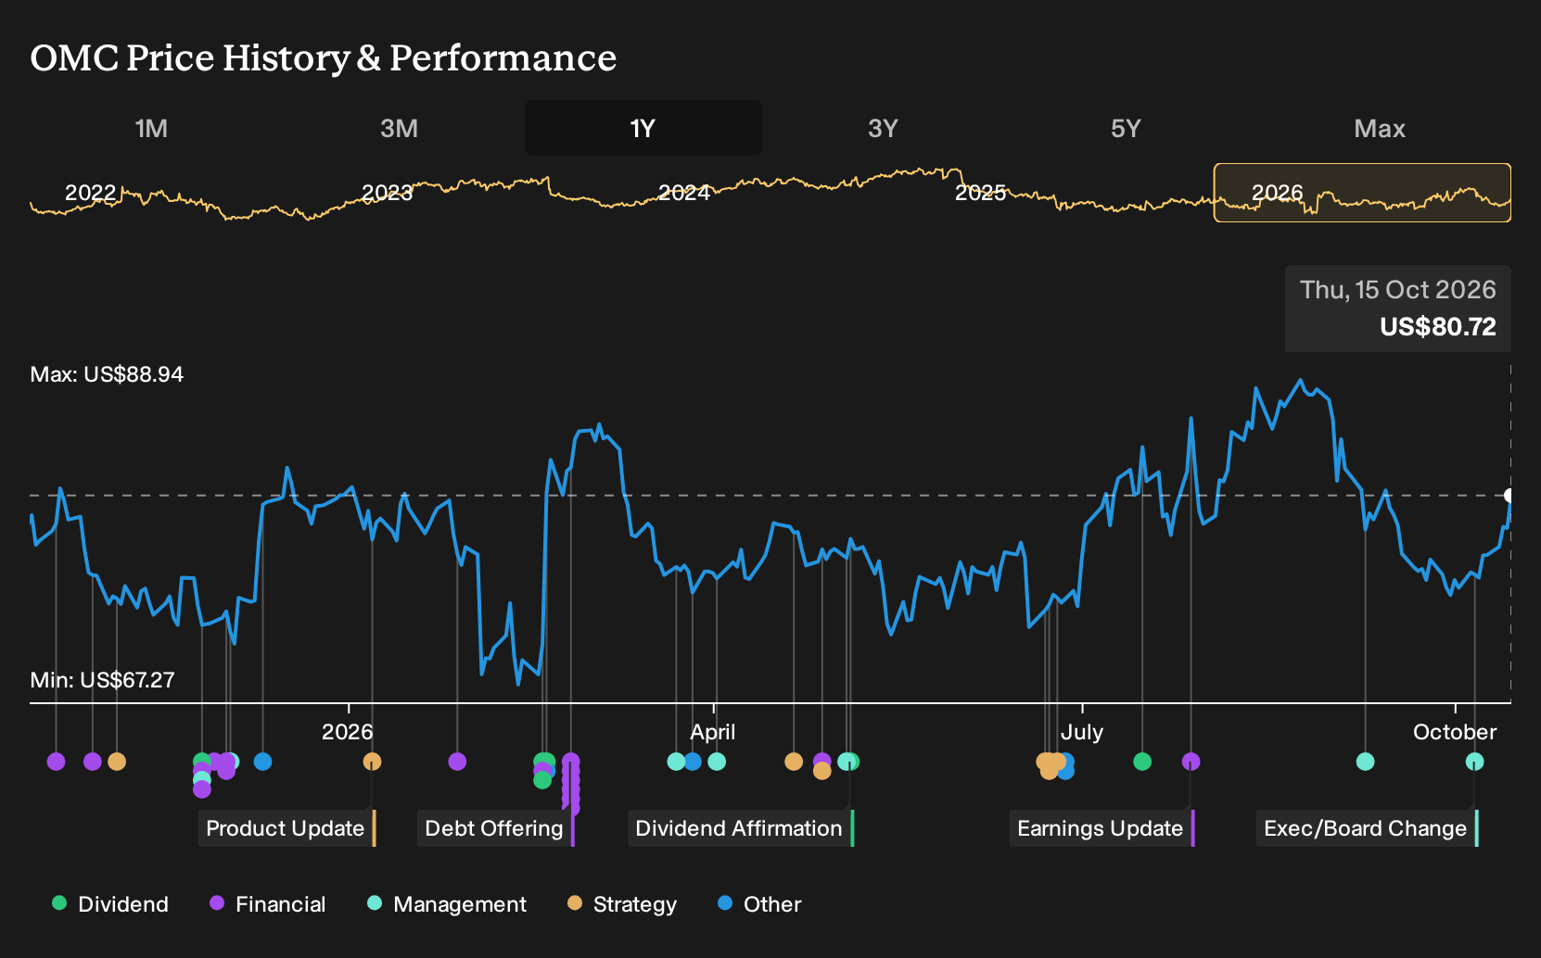Jump to 2023 on overview timeline
Image resolution: width=1541 pixels, height=958 pixels.
coord(387,193)
